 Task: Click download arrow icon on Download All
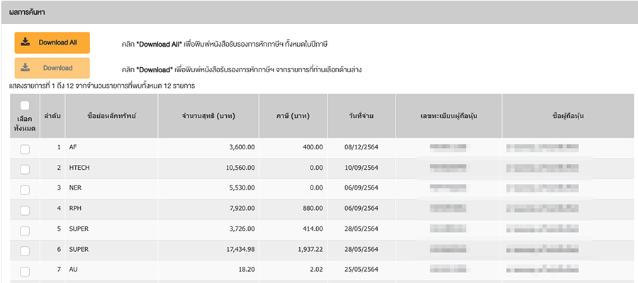[x=26, y=42]
